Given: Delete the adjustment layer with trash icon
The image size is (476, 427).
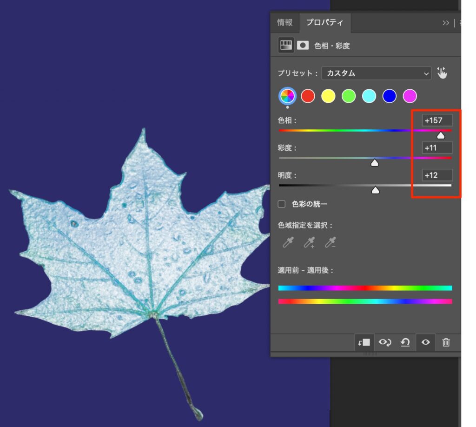Looking at the screenshot, I should 446,342.
